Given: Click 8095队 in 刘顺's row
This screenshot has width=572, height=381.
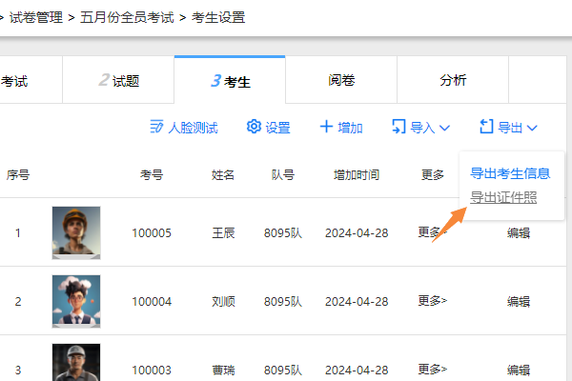Looking at the screenshot, I should coord(283,302).
